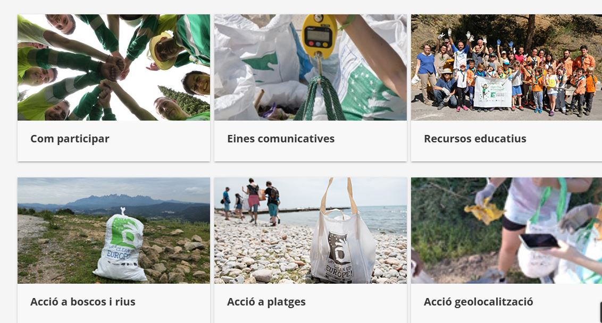Click the Eines comunicatives card photo
Viewport: 602px width, 323px height.
pyautogui.click(x=311, y=67)
